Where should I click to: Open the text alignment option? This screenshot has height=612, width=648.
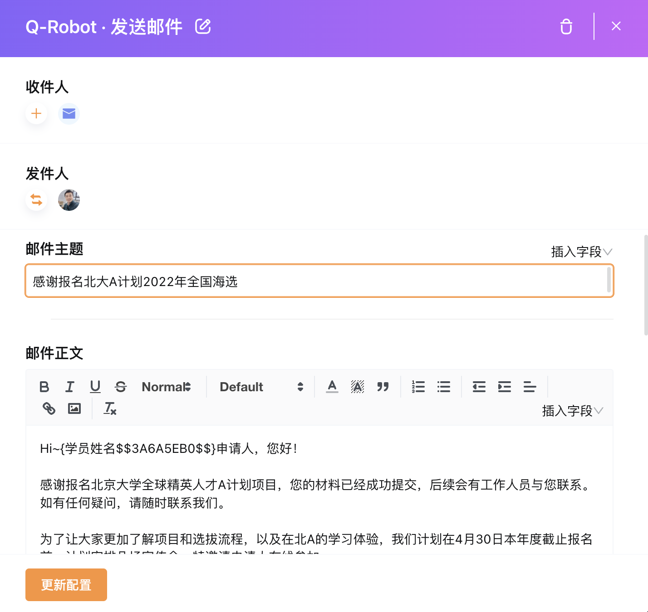click(x=530, y=387)
